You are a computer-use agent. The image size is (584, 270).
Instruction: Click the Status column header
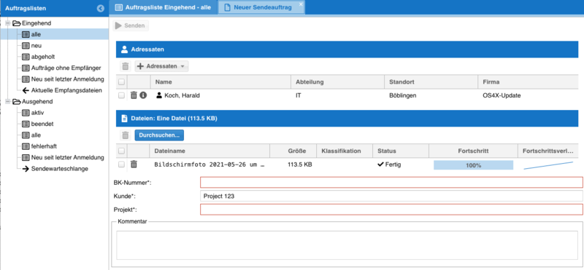tap(401, 151)
